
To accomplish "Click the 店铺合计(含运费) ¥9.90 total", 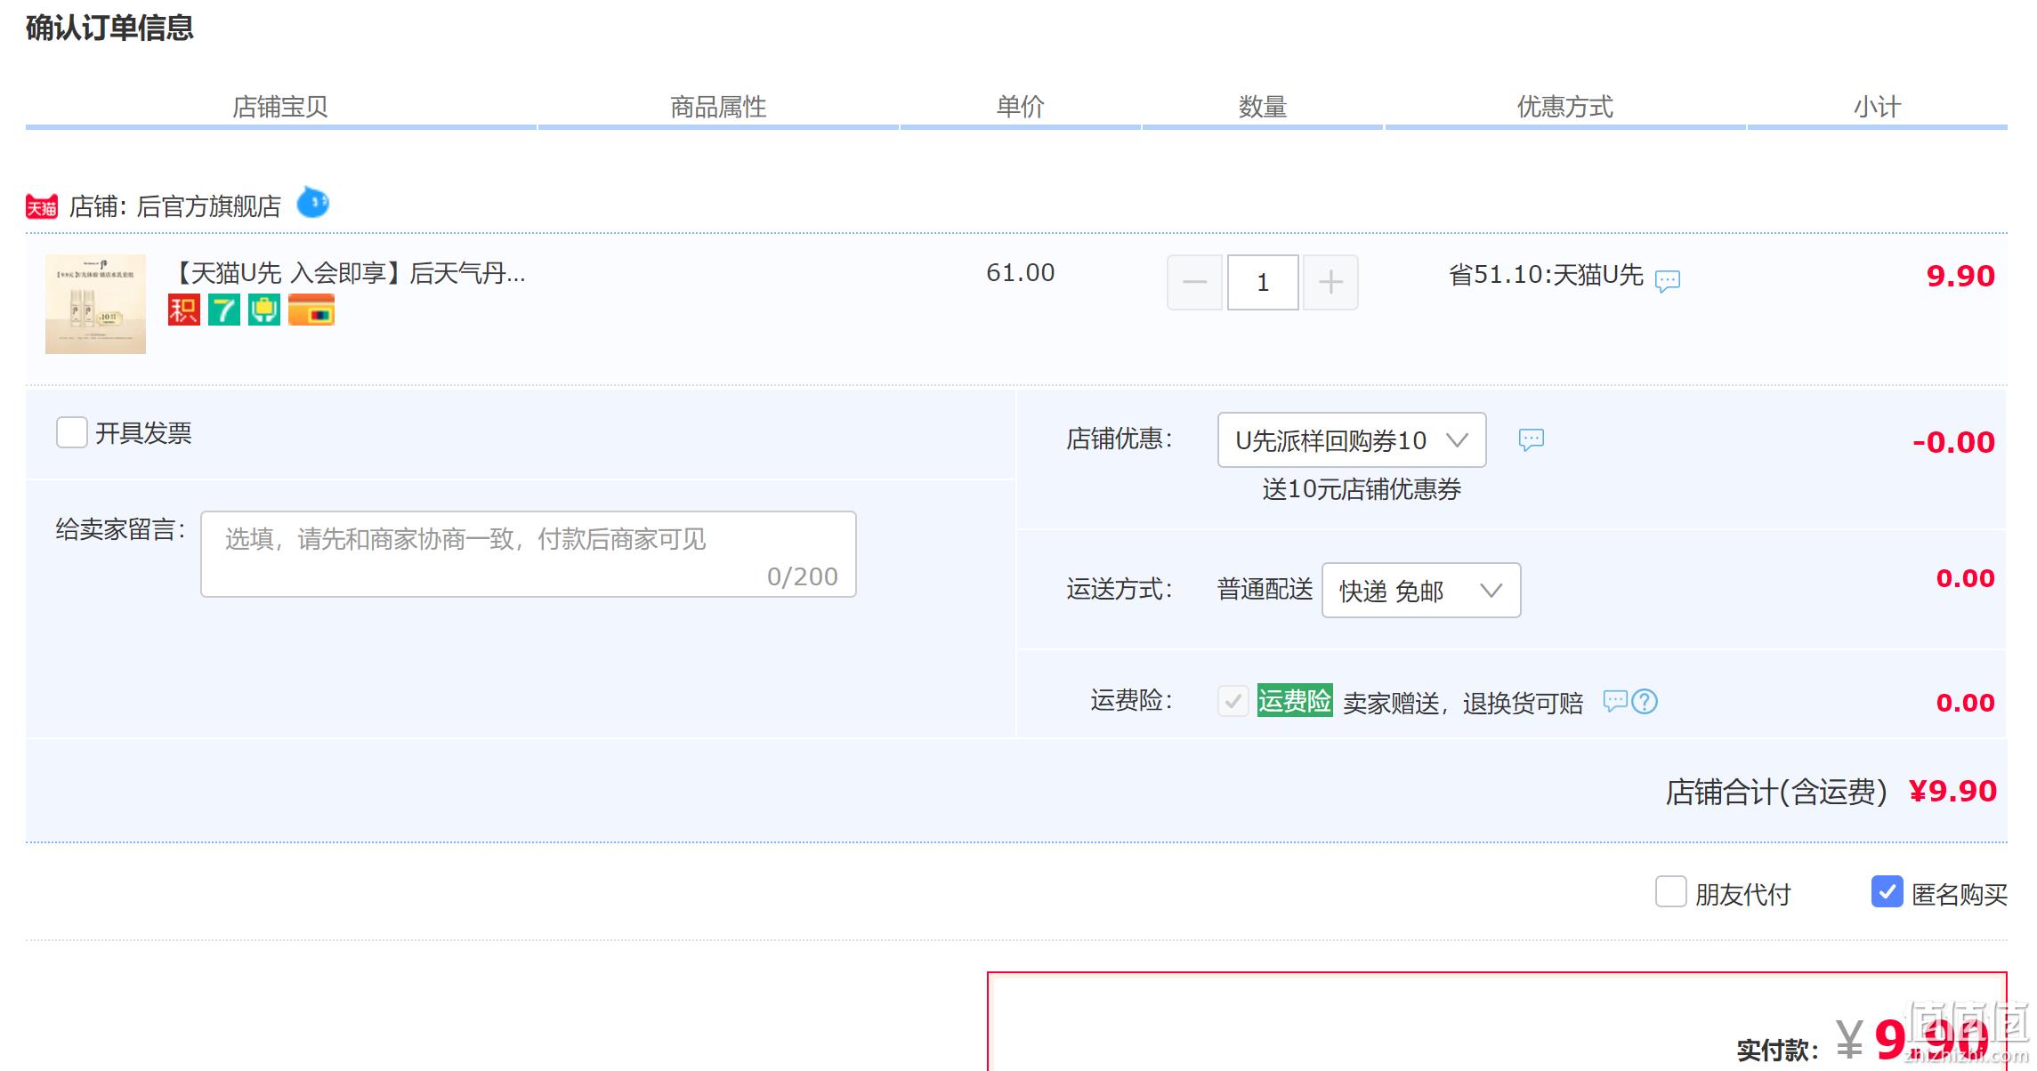I will (1831, 792).
